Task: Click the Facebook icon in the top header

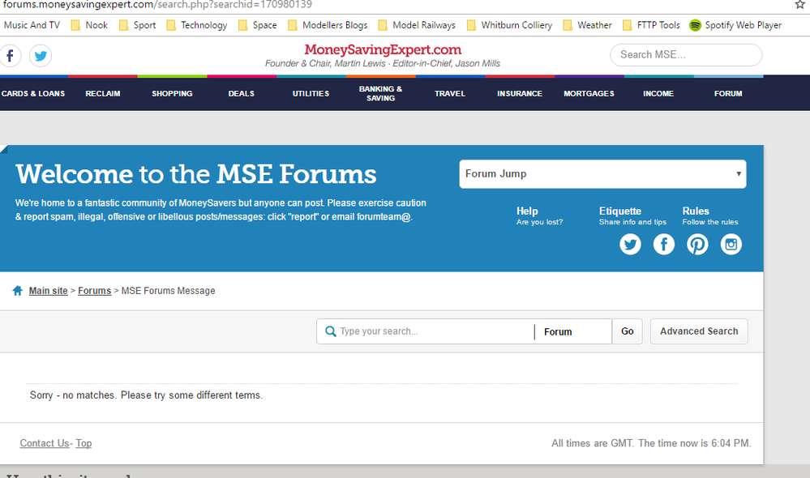Action: click(x=10, y=56)
